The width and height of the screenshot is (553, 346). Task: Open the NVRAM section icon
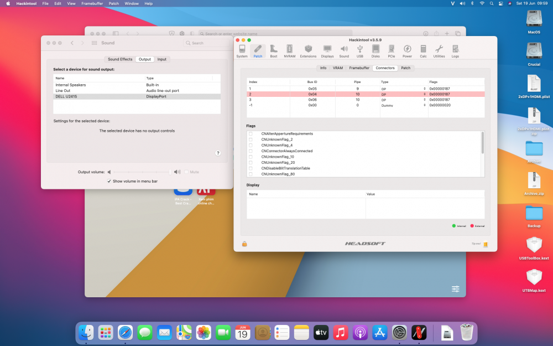290,51
